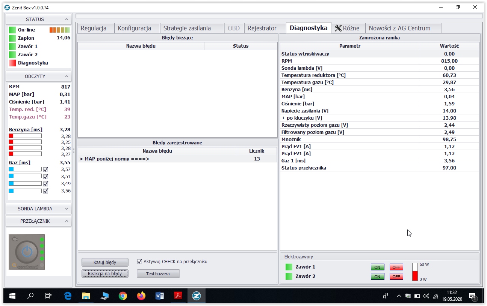Turn Zawór 1 ON
Screen dimensions: 487x306
point(377,267)
